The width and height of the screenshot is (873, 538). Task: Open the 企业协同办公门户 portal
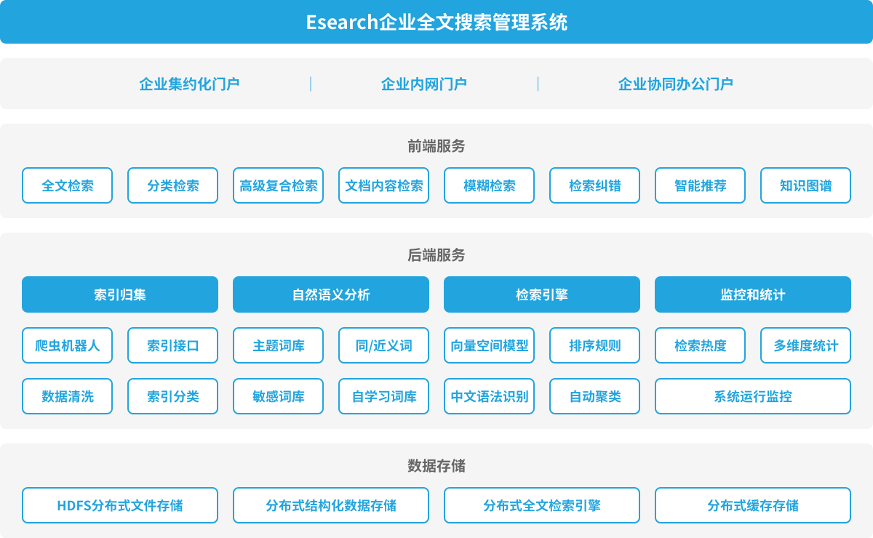(675, 84)
